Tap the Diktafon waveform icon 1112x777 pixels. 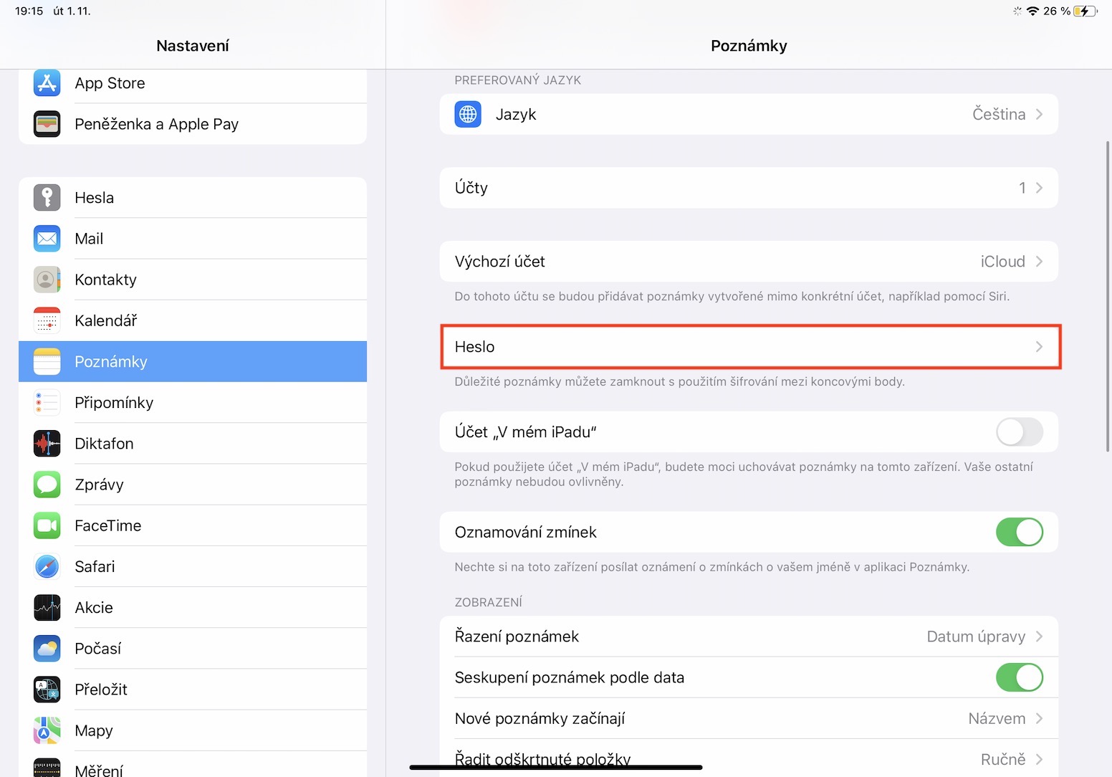click(x=47, y=444)
